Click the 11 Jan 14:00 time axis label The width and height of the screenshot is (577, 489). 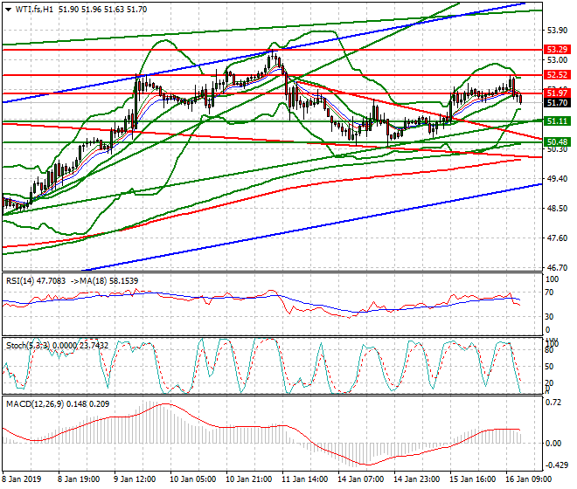tap(304, 479)
